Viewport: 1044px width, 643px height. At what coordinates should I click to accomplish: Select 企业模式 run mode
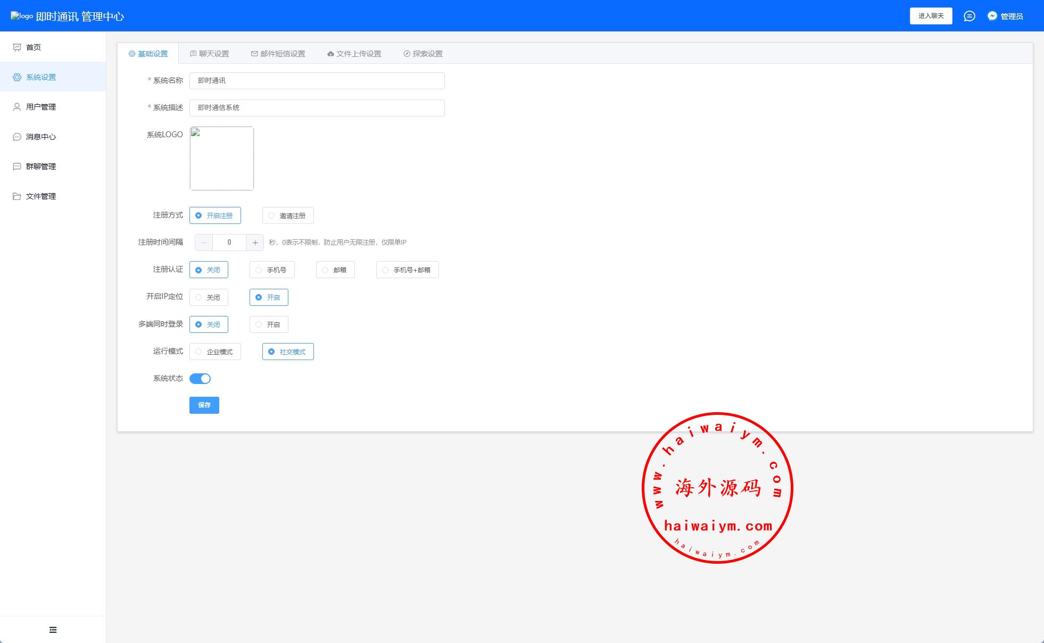point(215,352)
